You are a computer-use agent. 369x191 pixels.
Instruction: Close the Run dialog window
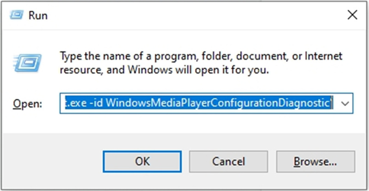[352, 15]
